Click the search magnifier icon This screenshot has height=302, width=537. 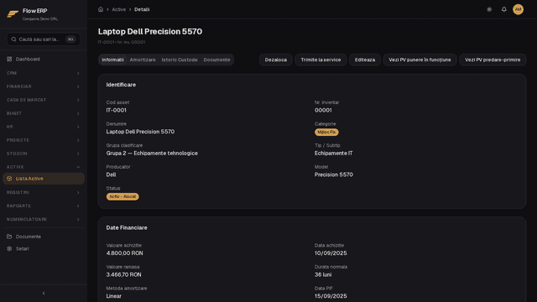point(13,39)
